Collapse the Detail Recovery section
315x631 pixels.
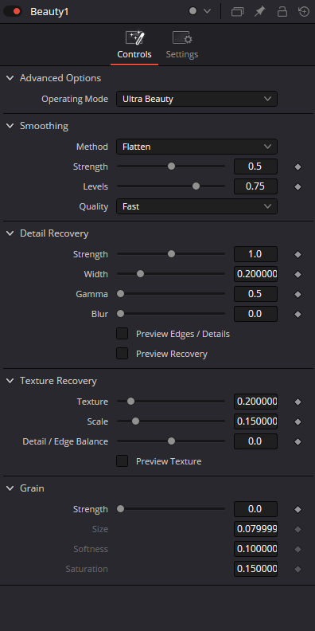pyautogui.click(x=10, y=233)
